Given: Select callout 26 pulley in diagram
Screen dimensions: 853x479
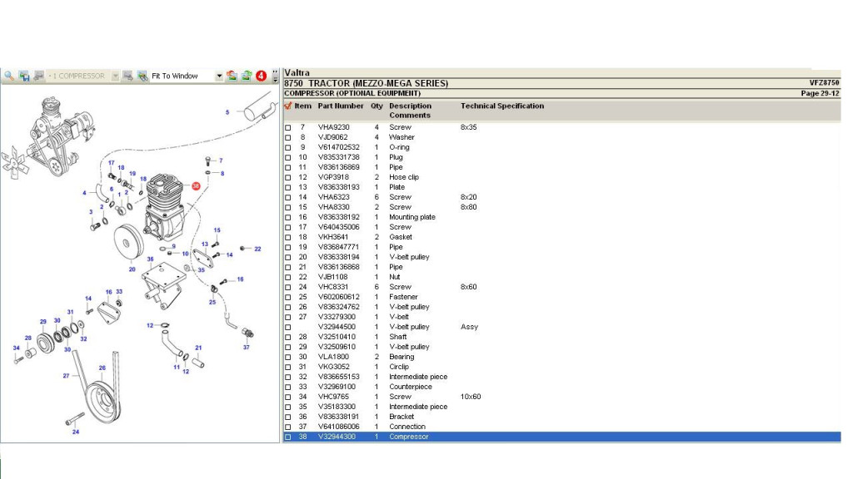Looking at the screenshot, I should tap(102, 368).
